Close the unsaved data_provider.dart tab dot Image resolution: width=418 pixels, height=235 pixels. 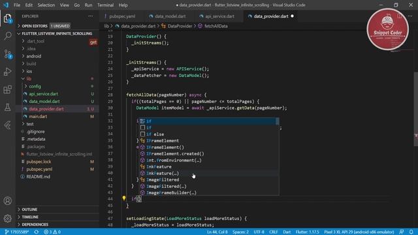292,16
